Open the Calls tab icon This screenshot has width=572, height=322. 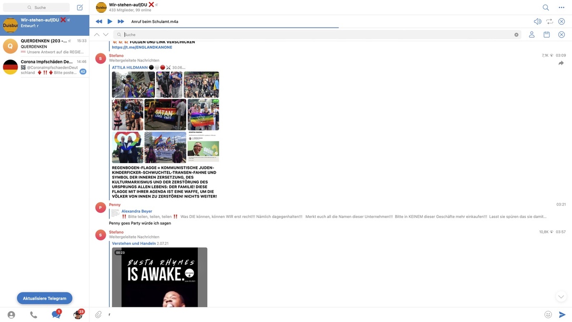(33, 315)
